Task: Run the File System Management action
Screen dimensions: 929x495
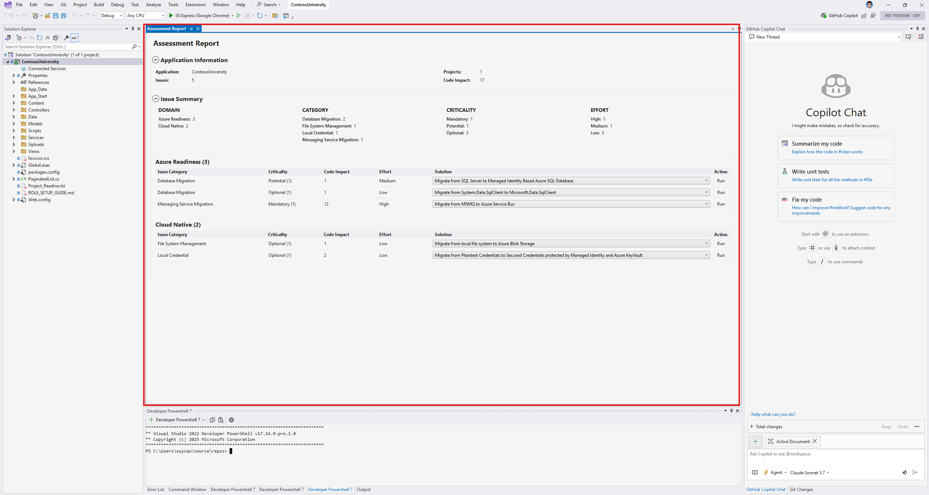Action: 721,244
